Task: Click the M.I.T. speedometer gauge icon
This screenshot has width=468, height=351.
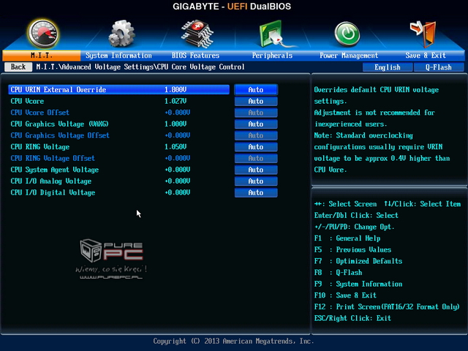Action: (43, 34)
